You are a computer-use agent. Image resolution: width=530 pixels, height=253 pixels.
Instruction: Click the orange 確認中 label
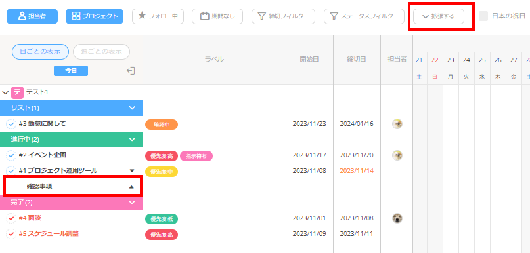(162, 125)
